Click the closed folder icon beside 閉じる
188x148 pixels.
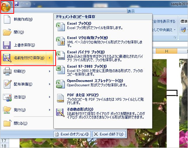[x=7, y=123]
